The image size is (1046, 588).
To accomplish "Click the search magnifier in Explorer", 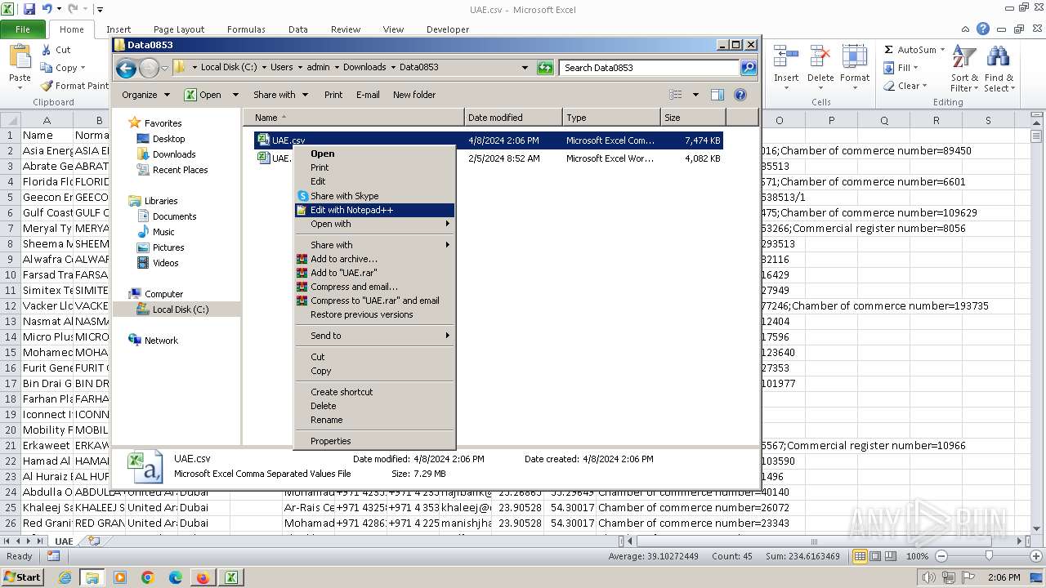I will (x=748, y=68).
